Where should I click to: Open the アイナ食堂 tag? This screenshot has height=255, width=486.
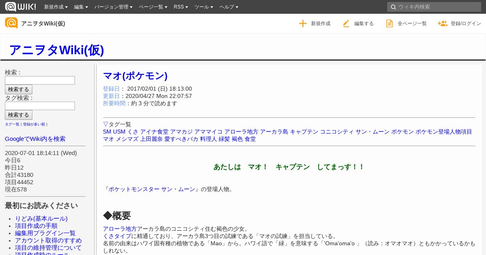[x=154, y=132]
